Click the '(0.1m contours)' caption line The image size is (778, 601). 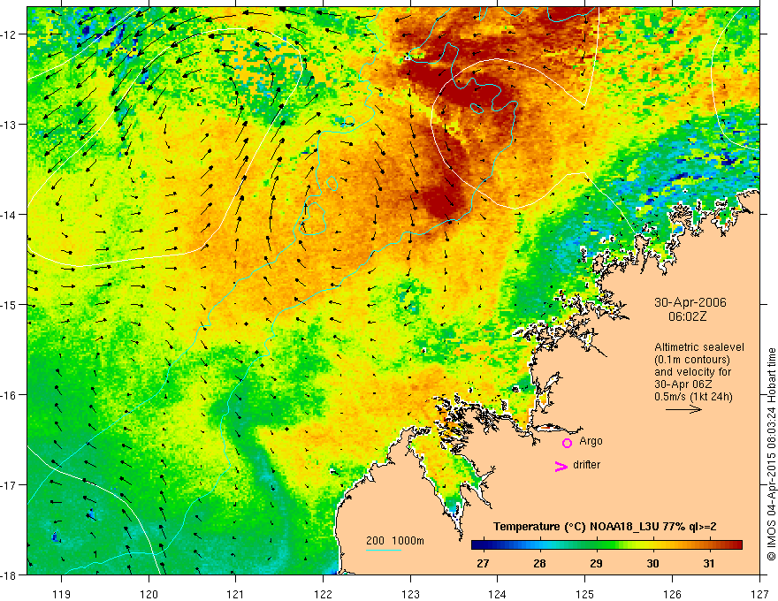coord(692,360)
